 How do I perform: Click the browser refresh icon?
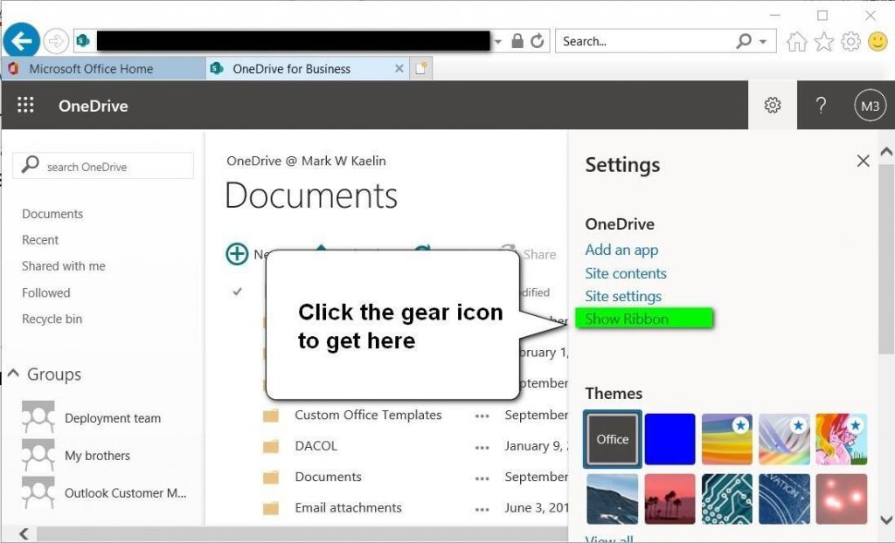[538, 41]
